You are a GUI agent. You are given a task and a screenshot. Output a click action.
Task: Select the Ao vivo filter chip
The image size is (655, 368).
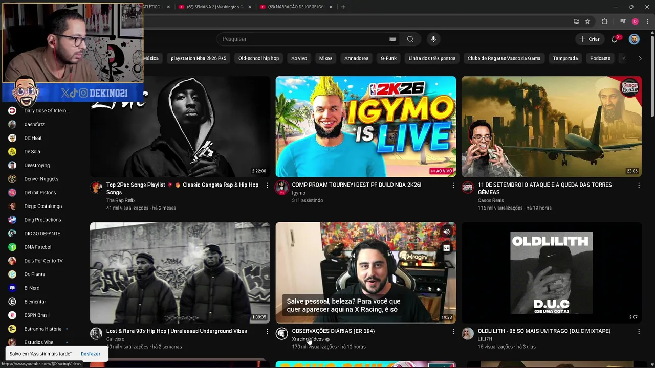[299, 58]
